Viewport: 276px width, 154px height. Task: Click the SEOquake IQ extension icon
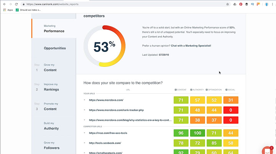[x=253, y=4]
